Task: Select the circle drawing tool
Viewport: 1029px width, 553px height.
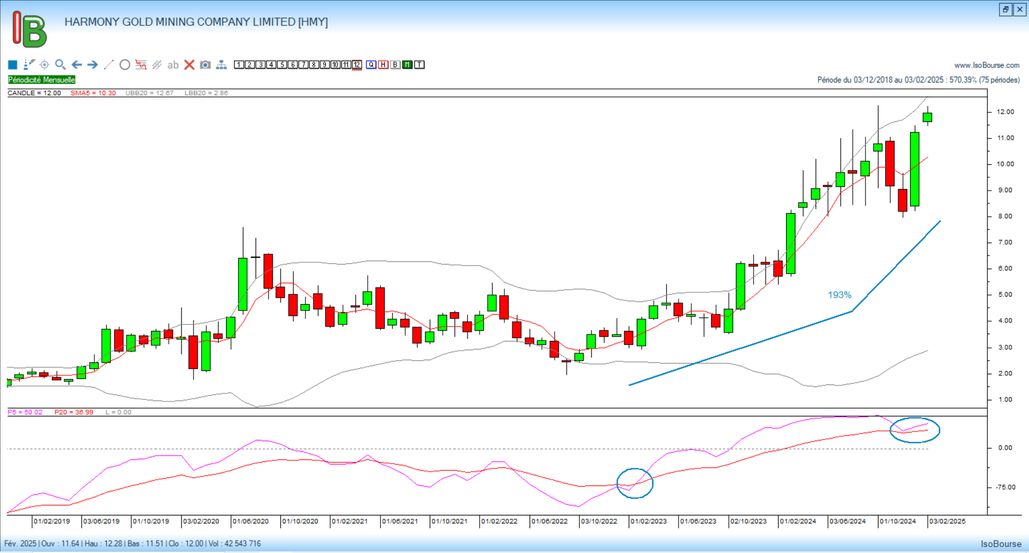Action: [125, 65]
